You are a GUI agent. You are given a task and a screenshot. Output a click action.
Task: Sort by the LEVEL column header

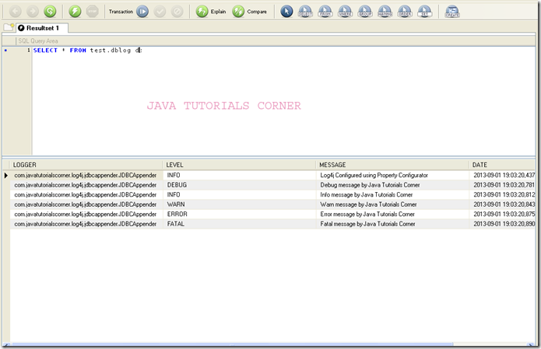click(239, 165)
